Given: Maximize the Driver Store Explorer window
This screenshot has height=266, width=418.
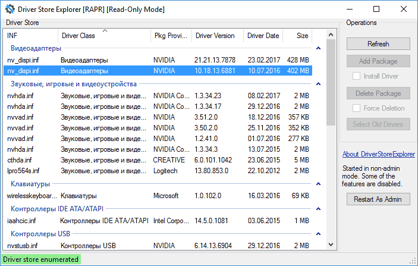Looking at the screenshot, I should click(x=376, y=10).
